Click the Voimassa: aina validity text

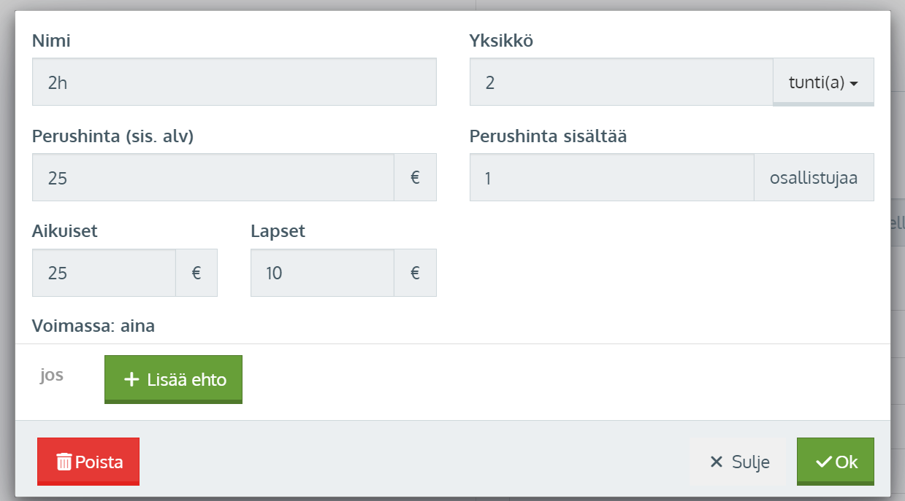click(93, 326)
